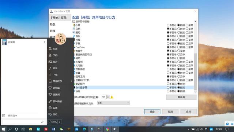Decrease recent programs count spinner
The image size is (234, 132).
point(108,98)
